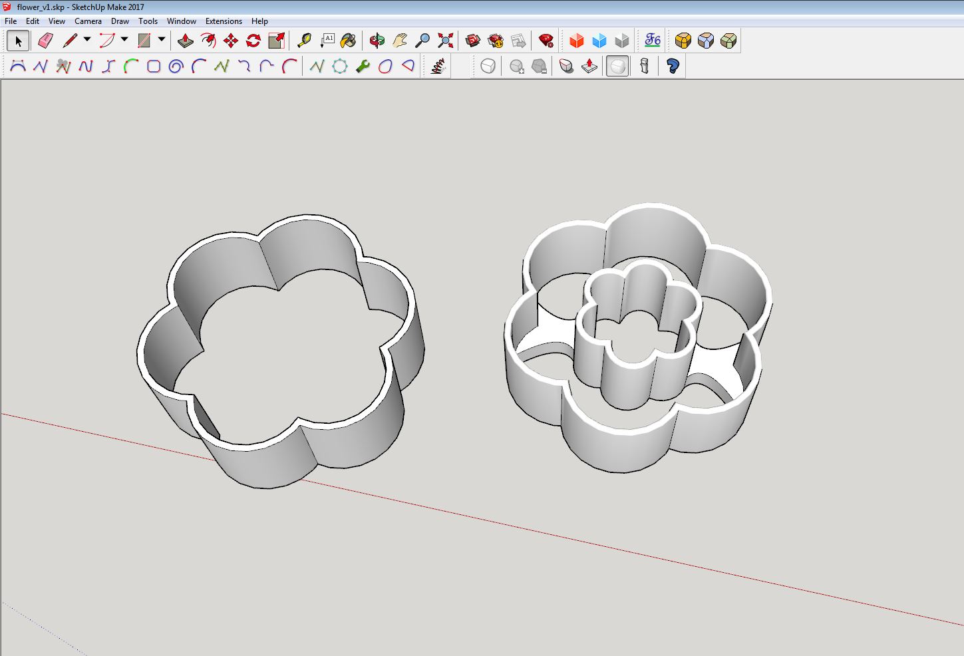Select the red triangular closed curve tool

point(408,67)
